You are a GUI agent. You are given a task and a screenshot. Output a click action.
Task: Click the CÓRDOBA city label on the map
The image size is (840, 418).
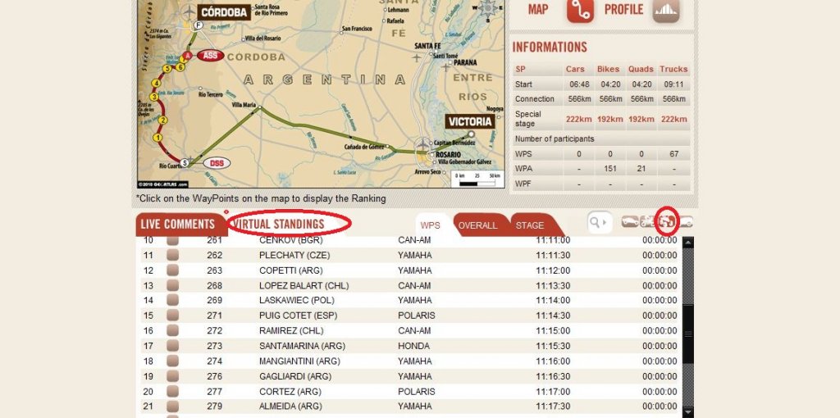point(225,11)
